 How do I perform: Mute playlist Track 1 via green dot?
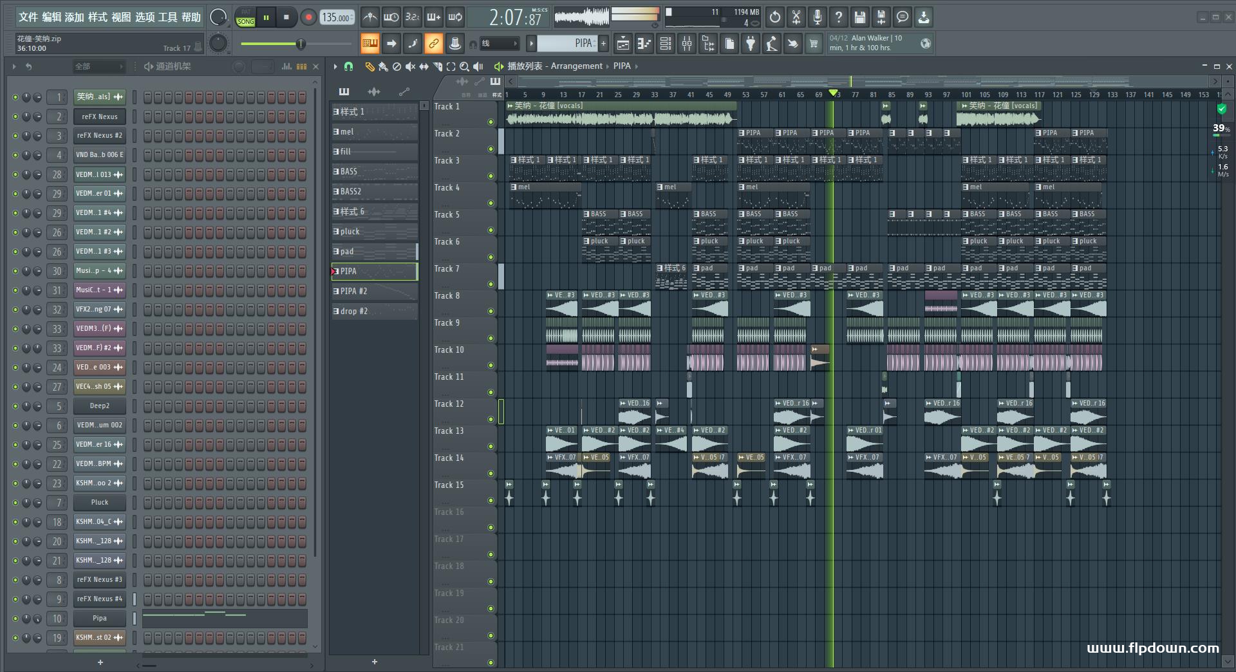[491, 122]
